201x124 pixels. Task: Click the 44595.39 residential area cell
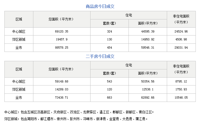click(147, 31)
